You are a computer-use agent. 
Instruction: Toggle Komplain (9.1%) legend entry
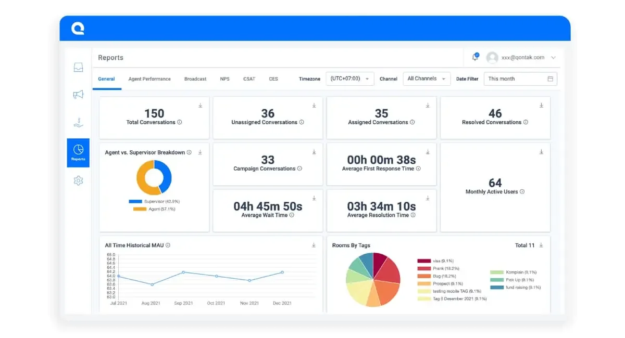514,272
